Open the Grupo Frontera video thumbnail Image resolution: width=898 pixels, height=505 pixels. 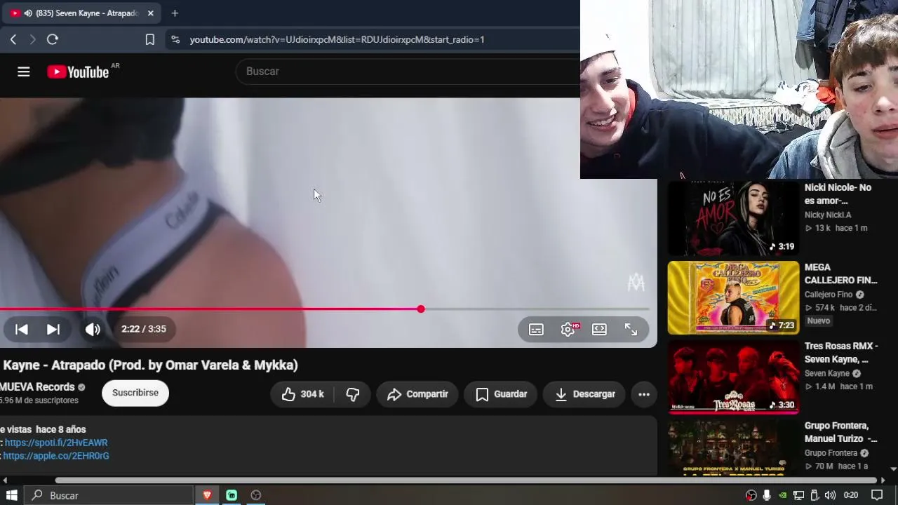coord(733,449)
